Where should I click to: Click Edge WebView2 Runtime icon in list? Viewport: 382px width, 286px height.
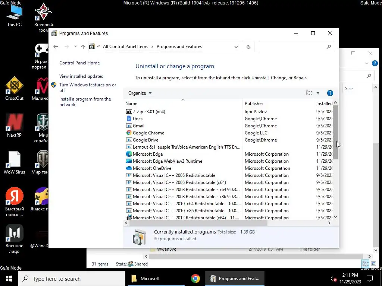[x=129, y=161]
